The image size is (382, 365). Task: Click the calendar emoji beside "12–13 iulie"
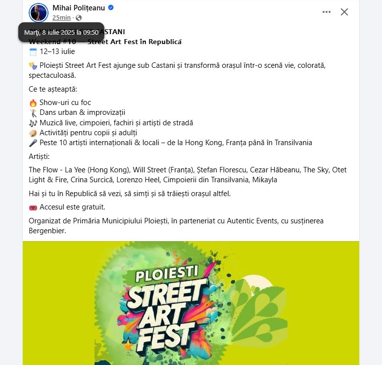33,52
